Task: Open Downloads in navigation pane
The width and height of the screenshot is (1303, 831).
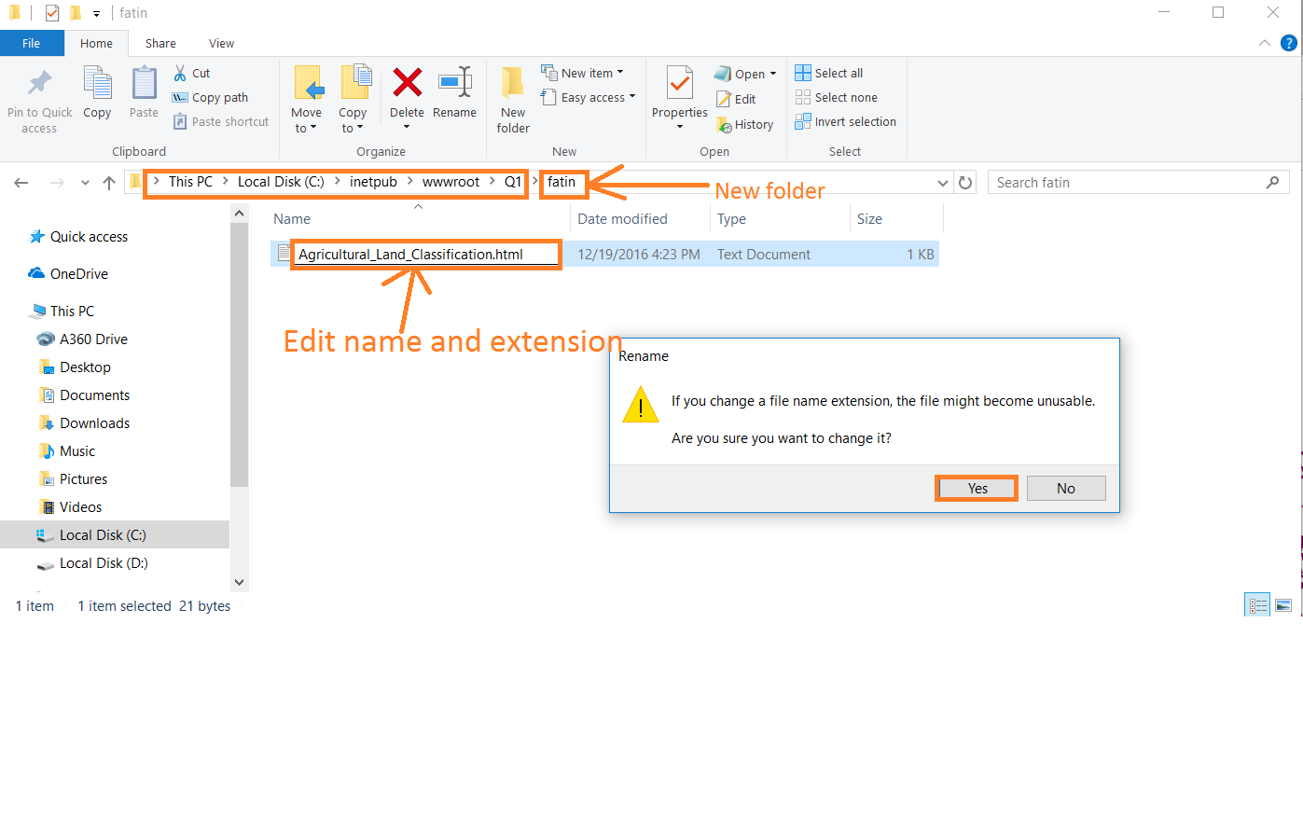Action: (x=94, y=423)
